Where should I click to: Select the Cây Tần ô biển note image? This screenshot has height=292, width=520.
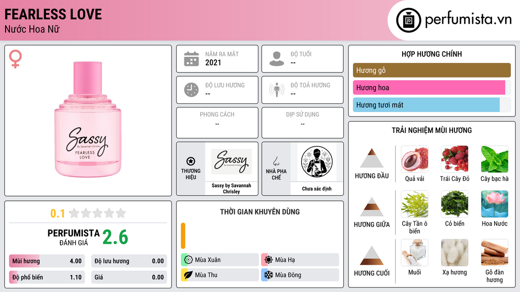(x=414, y=204)
